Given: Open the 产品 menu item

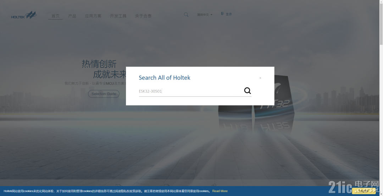Looking at the screenshot, I should [72, 16].
